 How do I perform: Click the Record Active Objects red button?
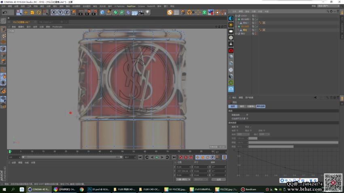(180, 157)
